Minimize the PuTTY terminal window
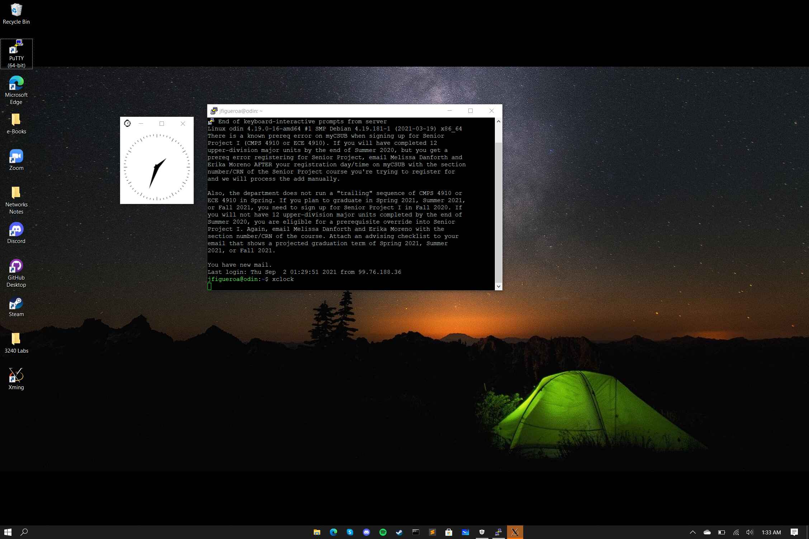 click(x=449, y=111)
